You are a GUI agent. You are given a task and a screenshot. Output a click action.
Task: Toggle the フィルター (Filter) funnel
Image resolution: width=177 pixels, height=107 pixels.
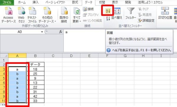coord(131,13)
